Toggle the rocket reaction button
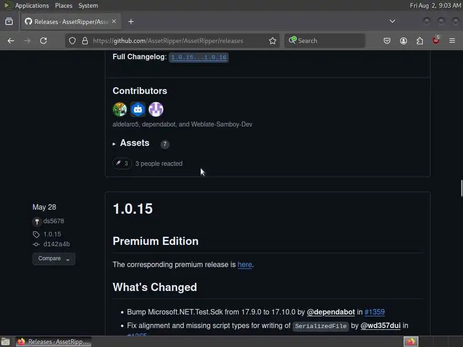 (122, 164)
